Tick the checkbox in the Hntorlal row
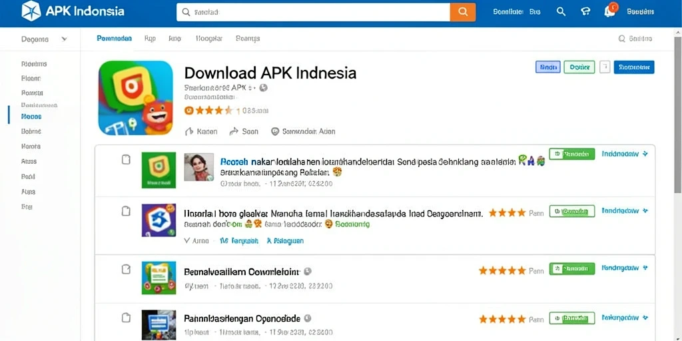 [x=126, y=211]
